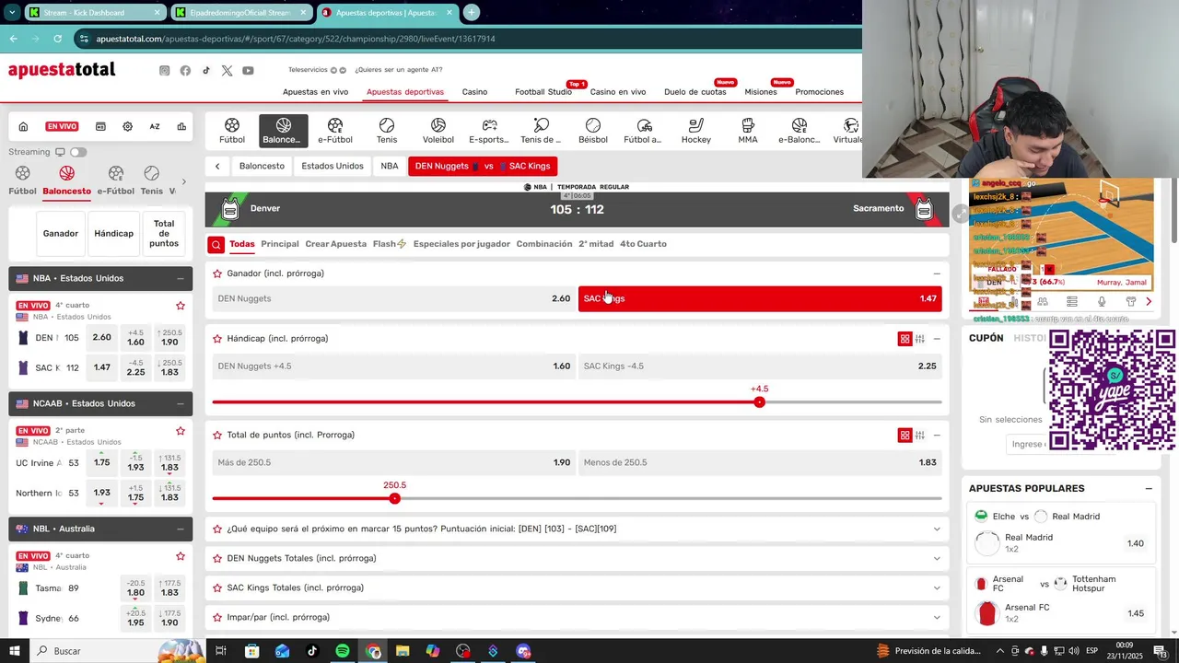Image resolution: width=1179 pixels, height=663 pixels.
Task: Collapse NBA • Estados Unidos section
Action: [180, 278]
